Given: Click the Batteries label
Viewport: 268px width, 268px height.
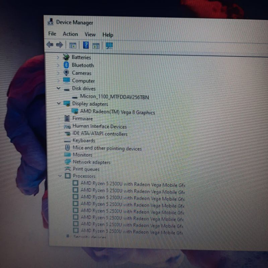Looking at the screenshot, I should pyautogui.click(x=81, y=57).
